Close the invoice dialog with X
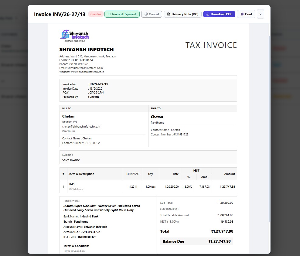 (261, 14)
